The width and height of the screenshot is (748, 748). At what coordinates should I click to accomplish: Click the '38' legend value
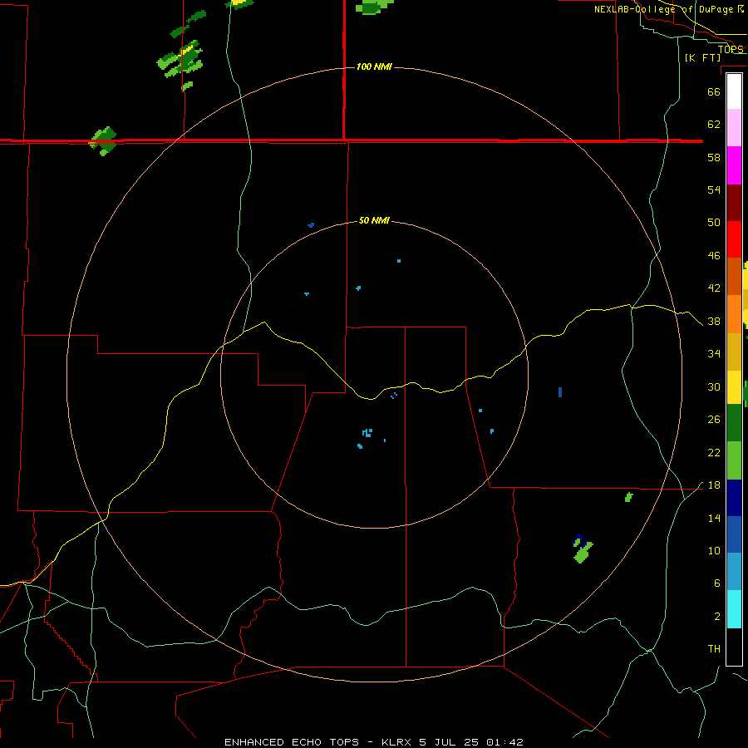714,321
